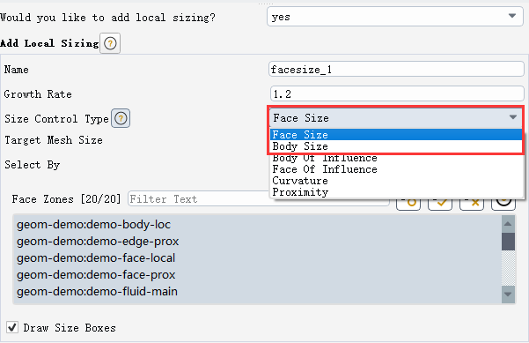
Task: Click the select-all checkmark icon for Face Zones
Action: point(440,203)
